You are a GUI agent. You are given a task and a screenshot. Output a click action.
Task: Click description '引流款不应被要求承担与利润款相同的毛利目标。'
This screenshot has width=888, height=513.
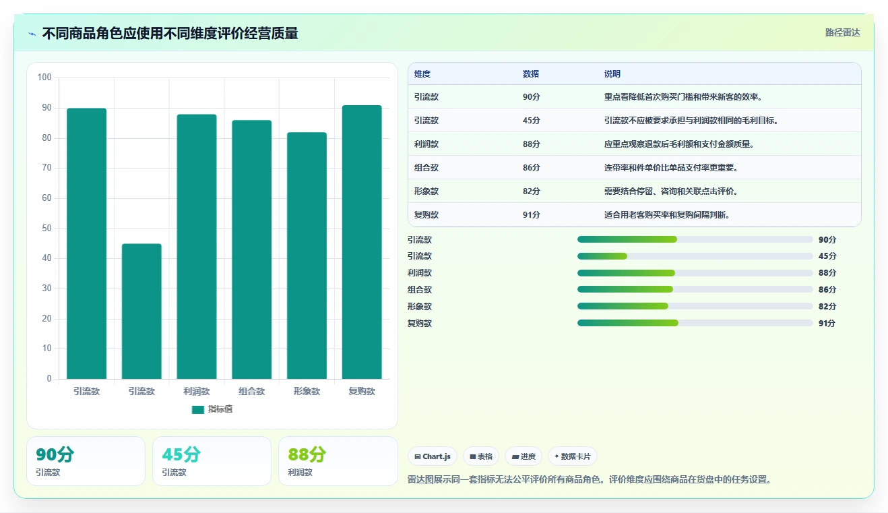coord(691,121)
